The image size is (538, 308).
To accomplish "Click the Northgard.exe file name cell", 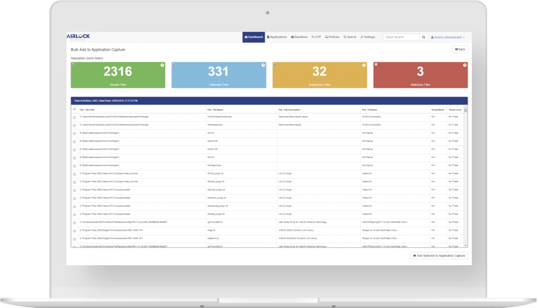I will (214, 166).
